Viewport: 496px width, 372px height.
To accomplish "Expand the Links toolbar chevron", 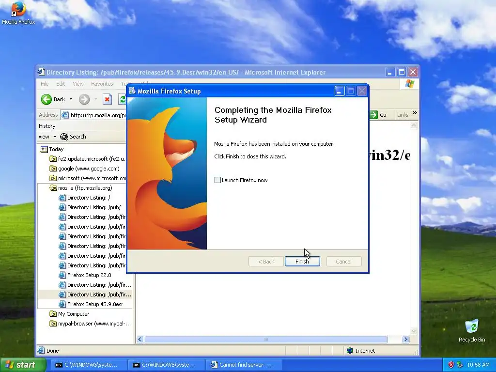I will [x=415, y=113].
